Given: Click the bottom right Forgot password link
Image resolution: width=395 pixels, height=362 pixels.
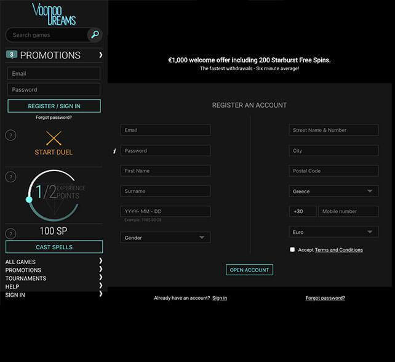Looking at the screenshot, I should click(x=325, y=298).
